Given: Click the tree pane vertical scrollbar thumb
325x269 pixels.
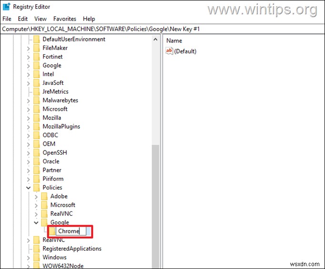Looking at the screenshot, I should click(155, 206).
